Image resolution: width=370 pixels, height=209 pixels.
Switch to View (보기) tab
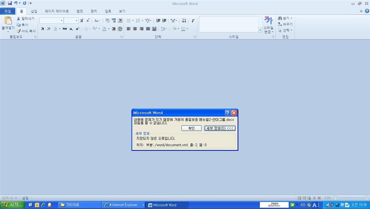[x=122, y=11]
